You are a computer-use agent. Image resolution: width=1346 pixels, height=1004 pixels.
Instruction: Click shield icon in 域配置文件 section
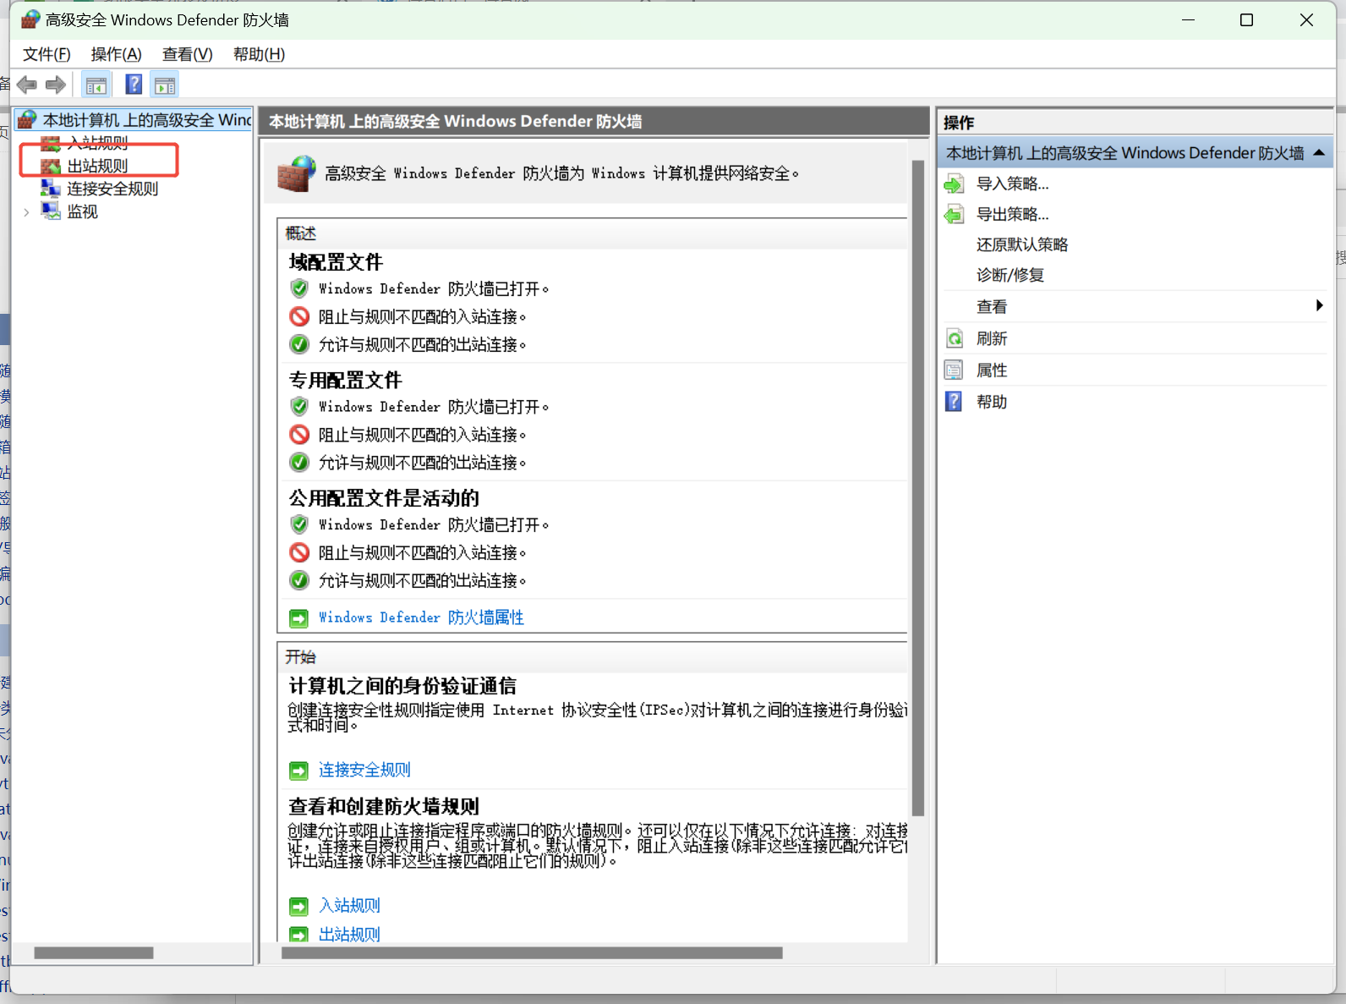pos(299,288)
